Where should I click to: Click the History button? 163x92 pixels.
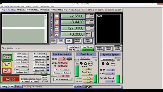pyautogui.click(x=5, y=87)
